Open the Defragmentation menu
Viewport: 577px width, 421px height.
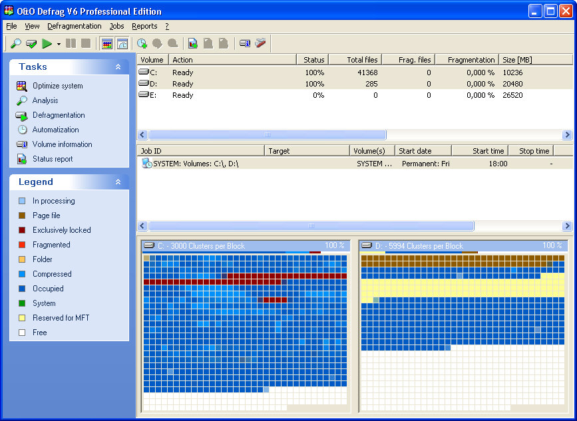[75, 26]
